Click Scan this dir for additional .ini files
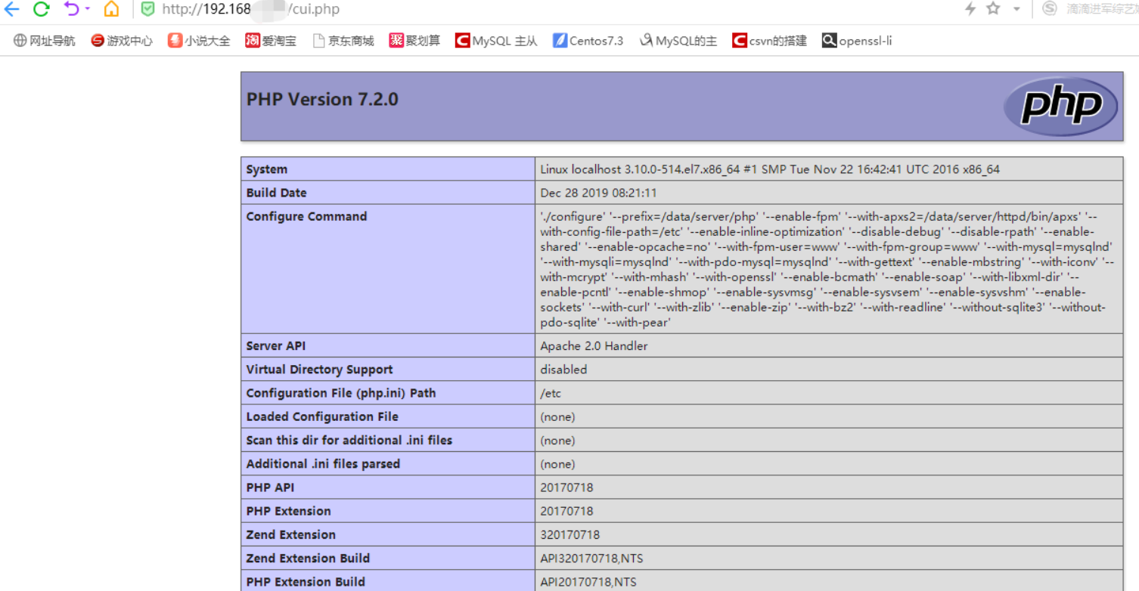Image resolution: width=1139 pixels, height=591 pixels. pyautogui.click(x=349, y=440)
